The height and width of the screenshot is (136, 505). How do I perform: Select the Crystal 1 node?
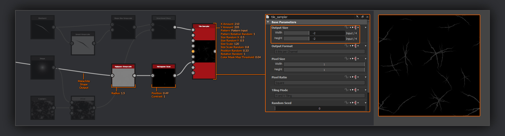click(42, 108)
